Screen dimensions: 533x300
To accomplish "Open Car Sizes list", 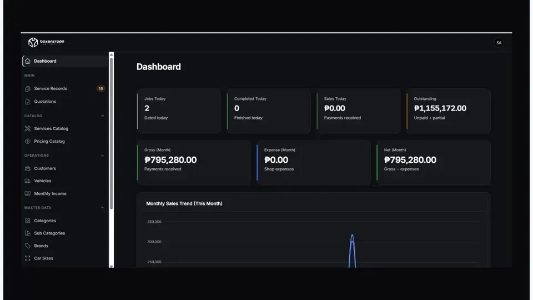I will pyautogui.click(x=65, y=258).
